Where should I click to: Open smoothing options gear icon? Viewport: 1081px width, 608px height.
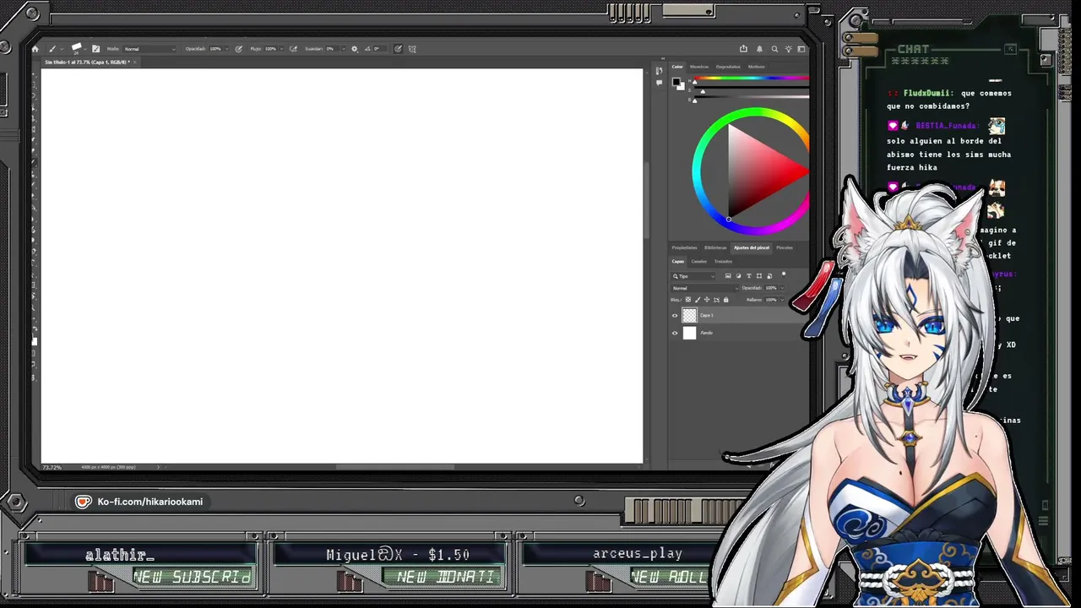(354, 49)
